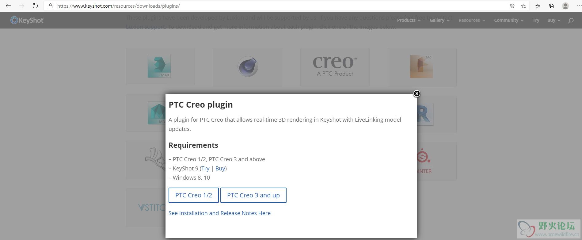Open the Products menu

[x=409, y=20]
